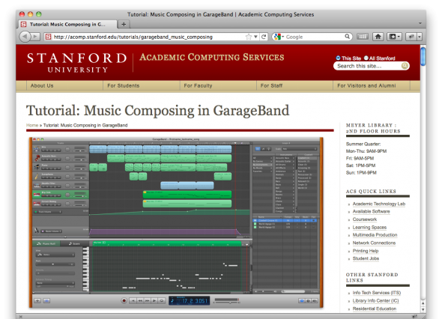Open the browser Home button

378,37
